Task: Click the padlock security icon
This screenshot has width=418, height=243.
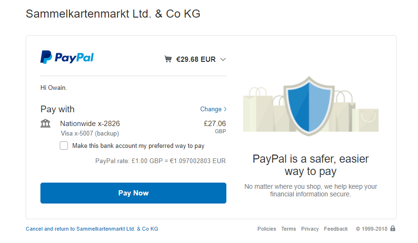Action: pyautogui.click(x=393, y=228)
